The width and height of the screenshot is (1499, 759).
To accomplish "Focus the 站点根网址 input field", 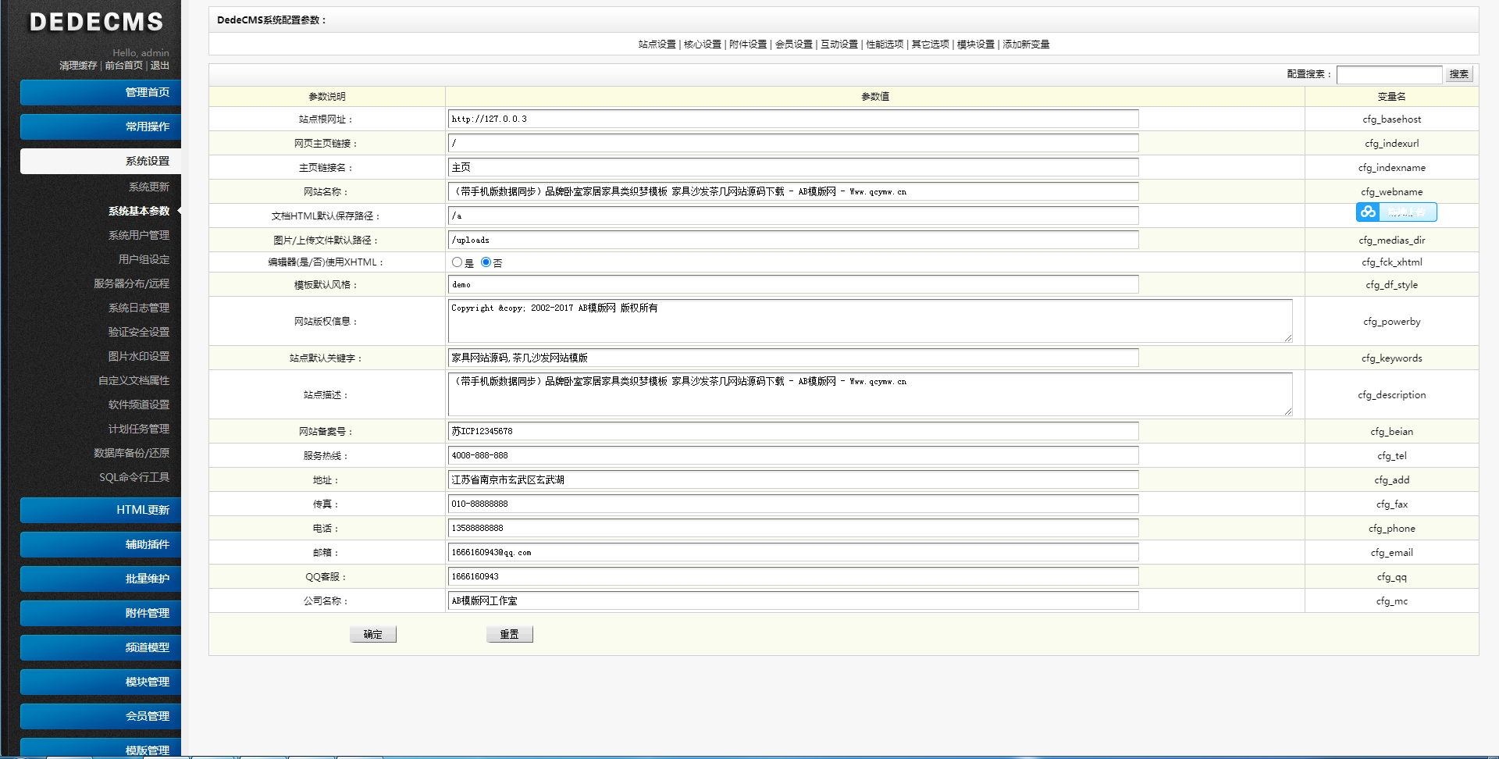I will point(793,119).
